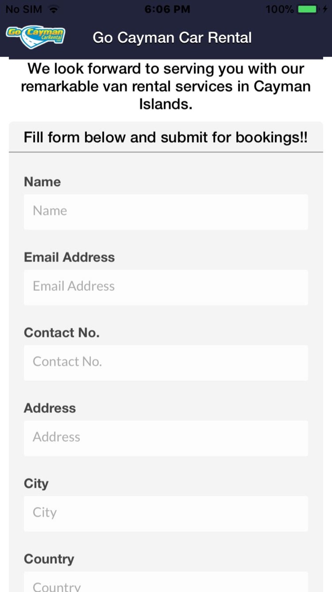Tap the battery indicator icon

[x=308, y=9]
